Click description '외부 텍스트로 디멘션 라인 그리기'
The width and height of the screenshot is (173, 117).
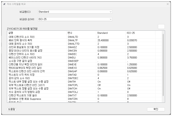pyautogui.click(x=27, y=85)
